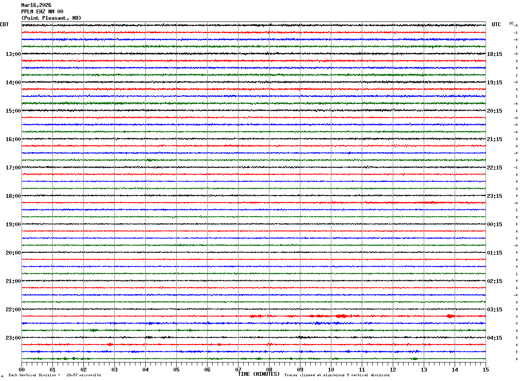Image resolution: width=520 pixels, height=381 pixels.
Task: Click the 03:15 UTC time label
Action: 495,310
